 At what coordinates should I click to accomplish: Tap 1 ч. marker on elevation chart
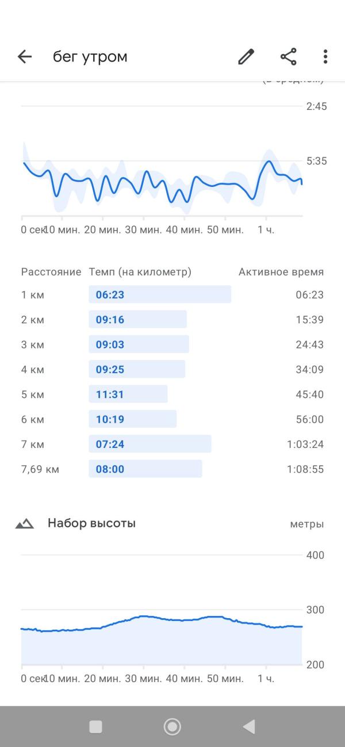266,679
